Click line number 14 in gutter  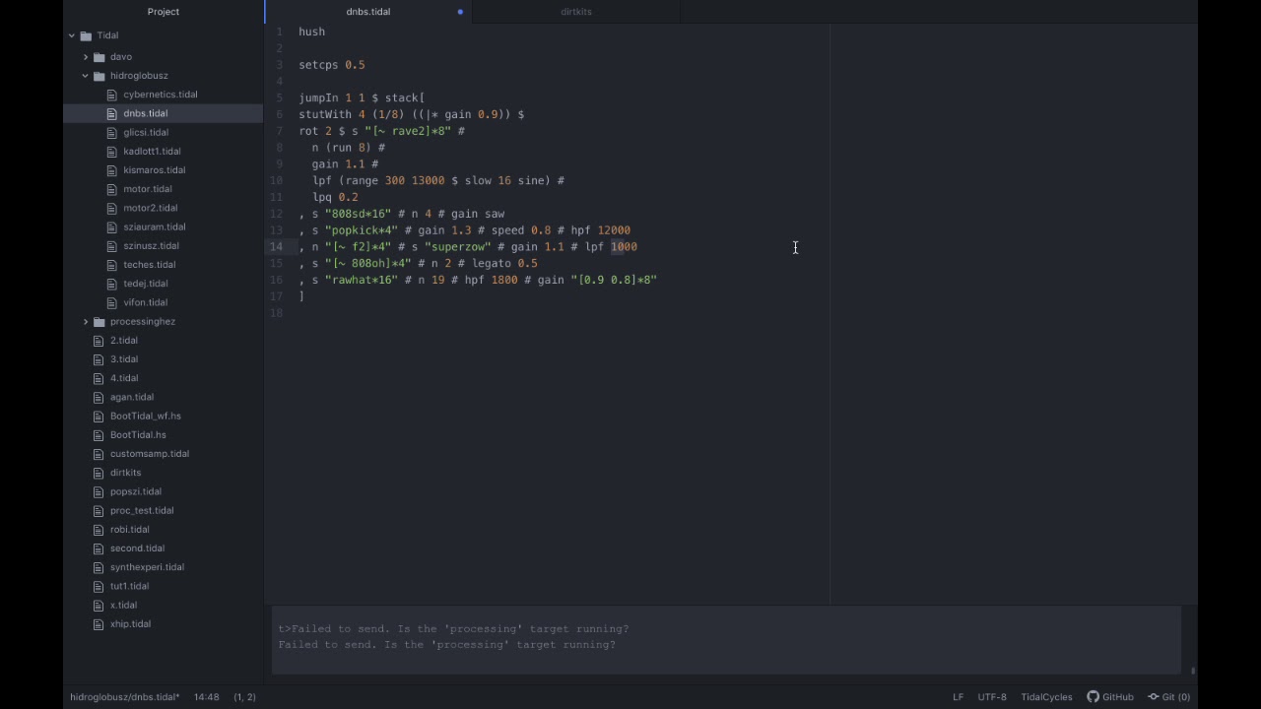point(277,247)
